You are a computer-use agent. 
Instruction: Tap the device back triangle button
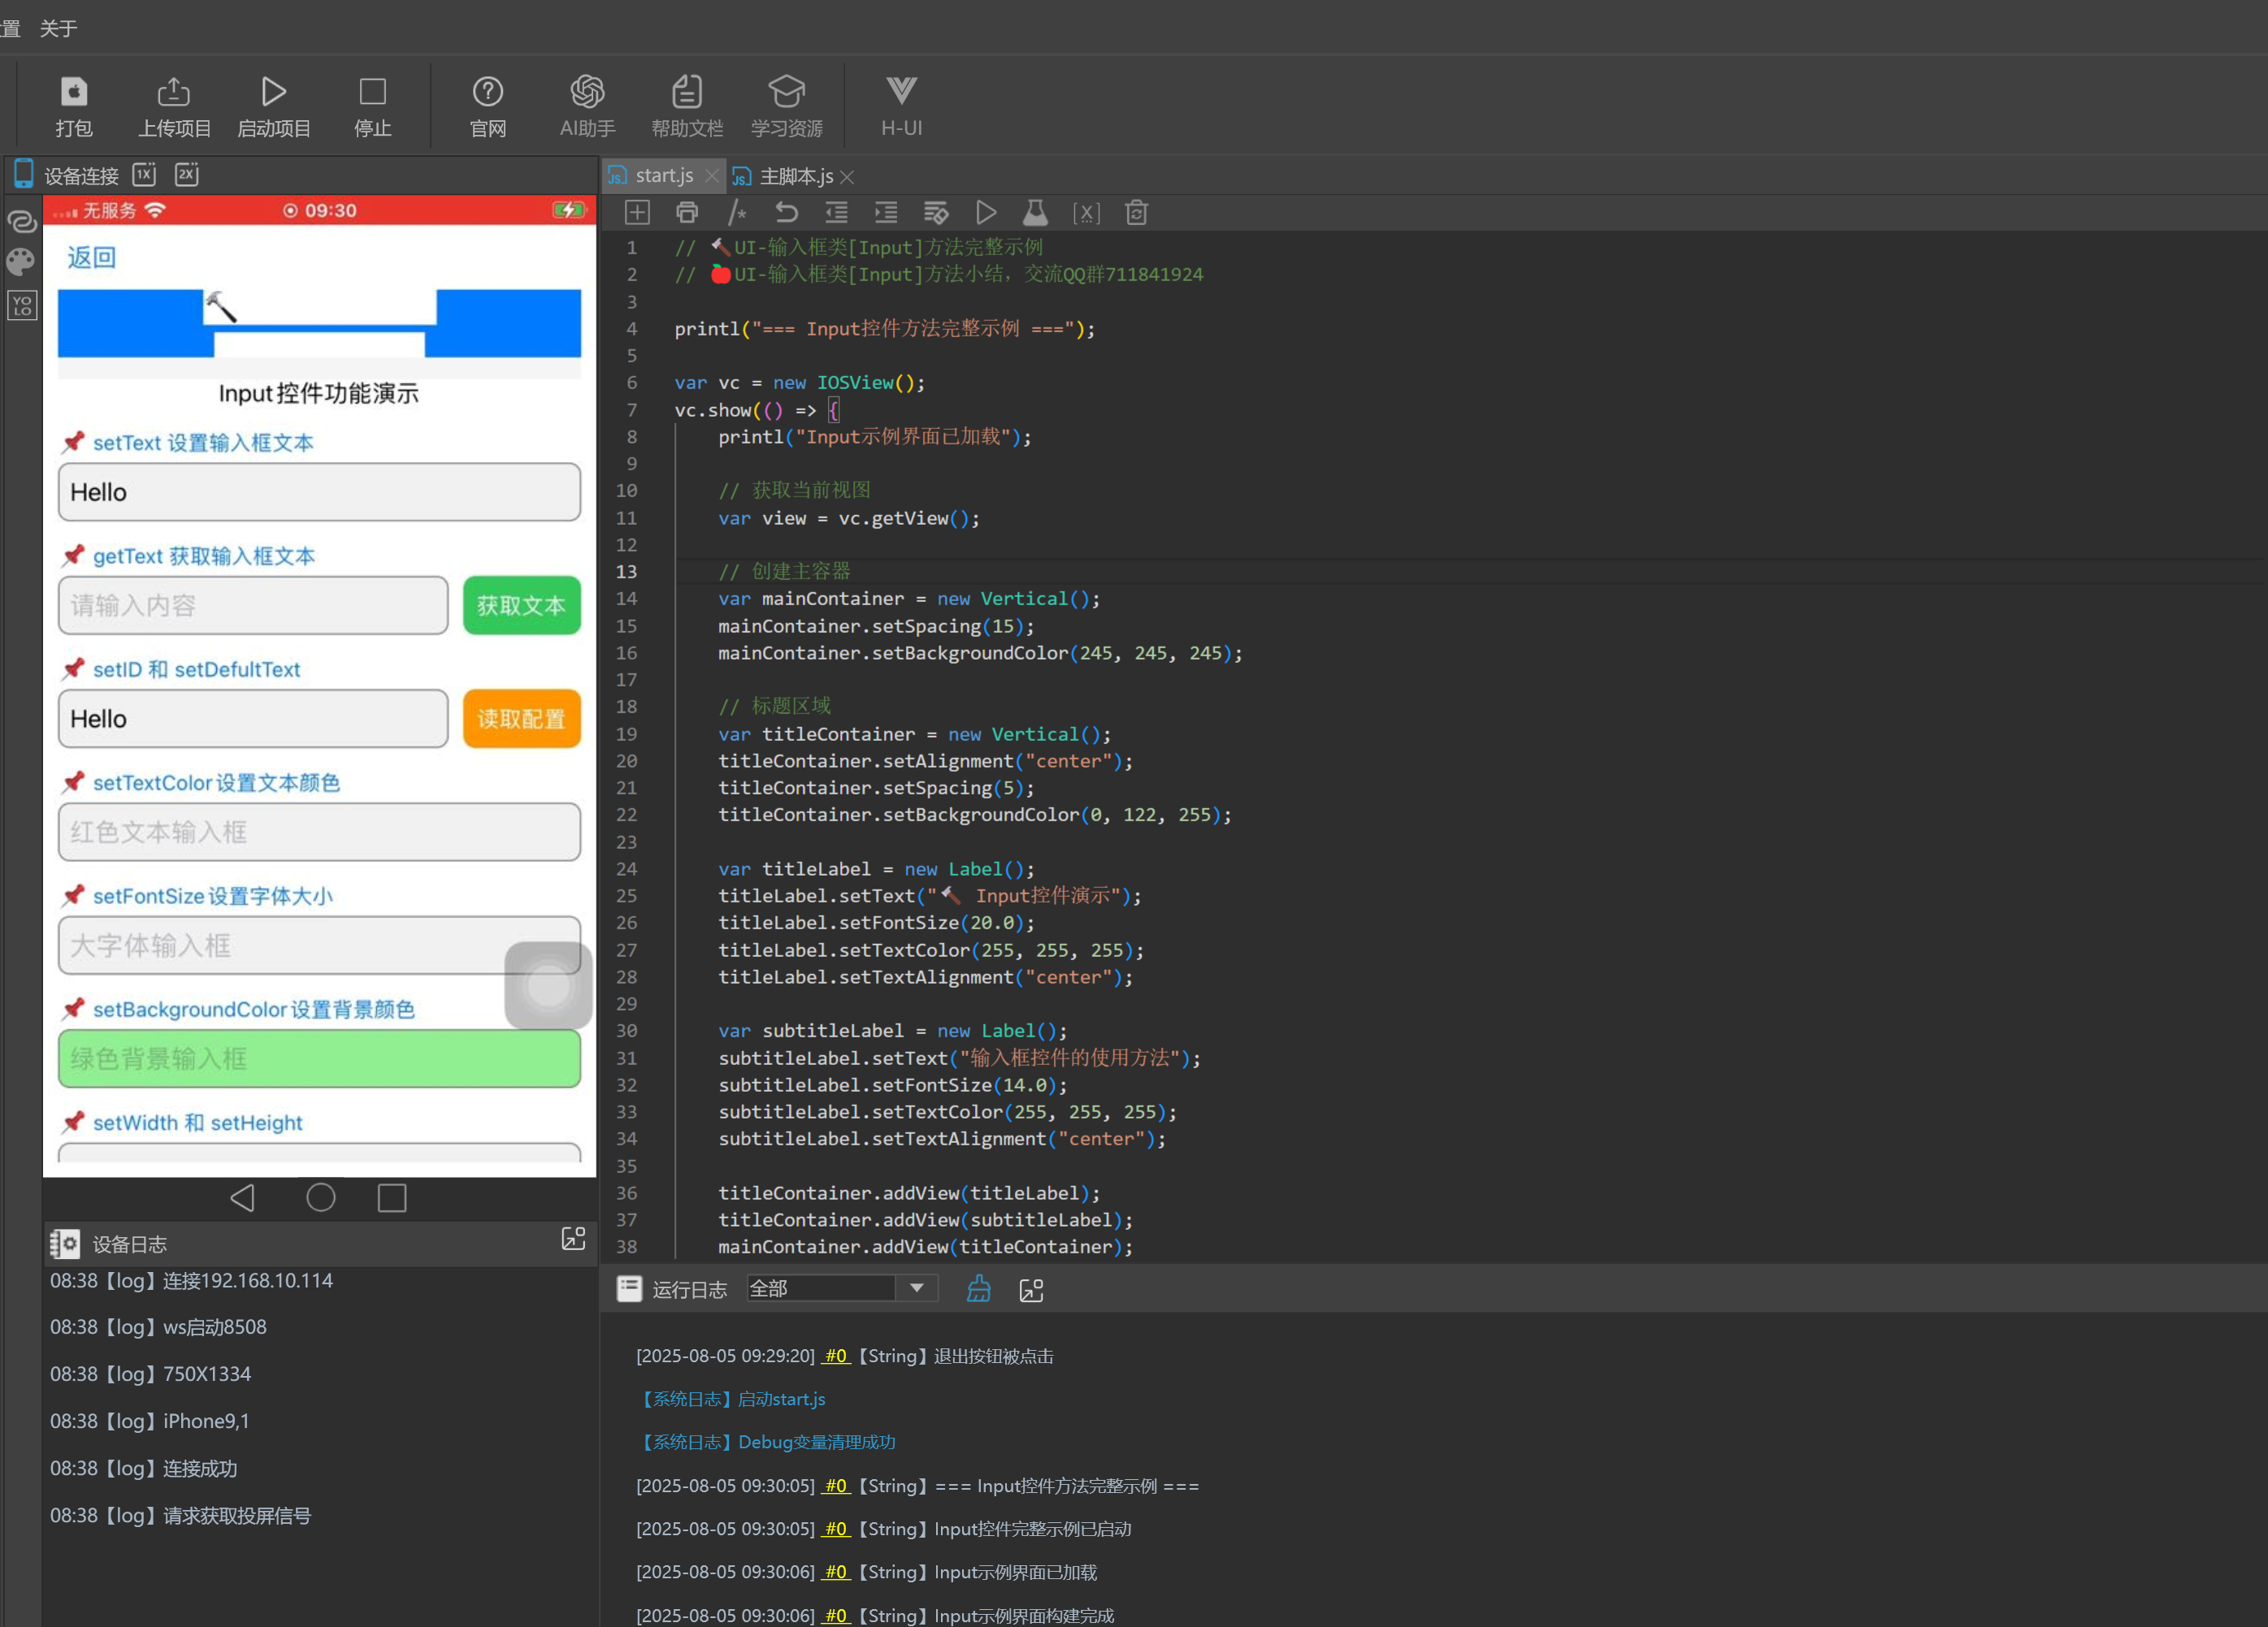click(x=243, y=1198)
